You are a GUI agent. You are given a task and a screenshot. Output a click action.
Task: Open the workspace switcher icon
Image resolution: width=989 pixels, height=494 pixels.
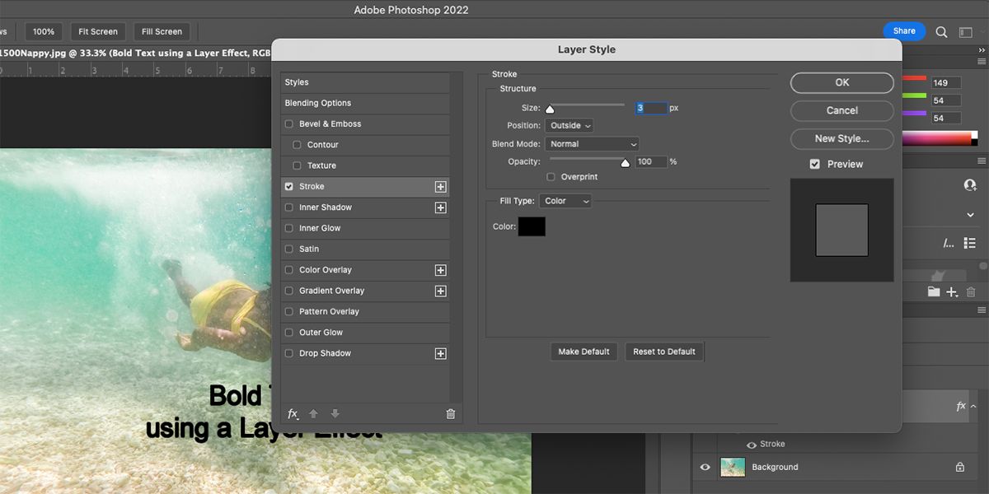[966, 32]
